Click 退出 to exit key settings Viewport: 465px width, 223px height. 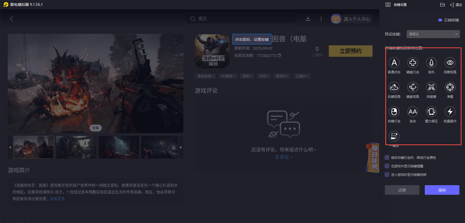[456, 5]
